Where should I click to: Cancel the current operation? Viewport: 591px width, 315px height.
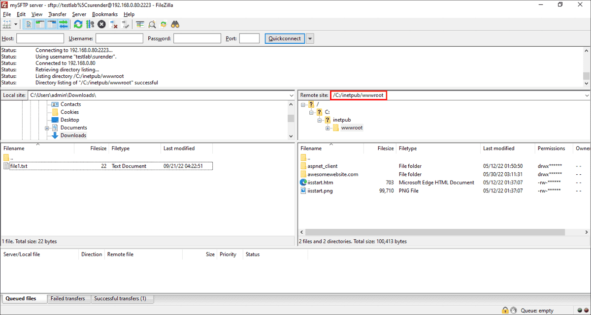(101, 24)
